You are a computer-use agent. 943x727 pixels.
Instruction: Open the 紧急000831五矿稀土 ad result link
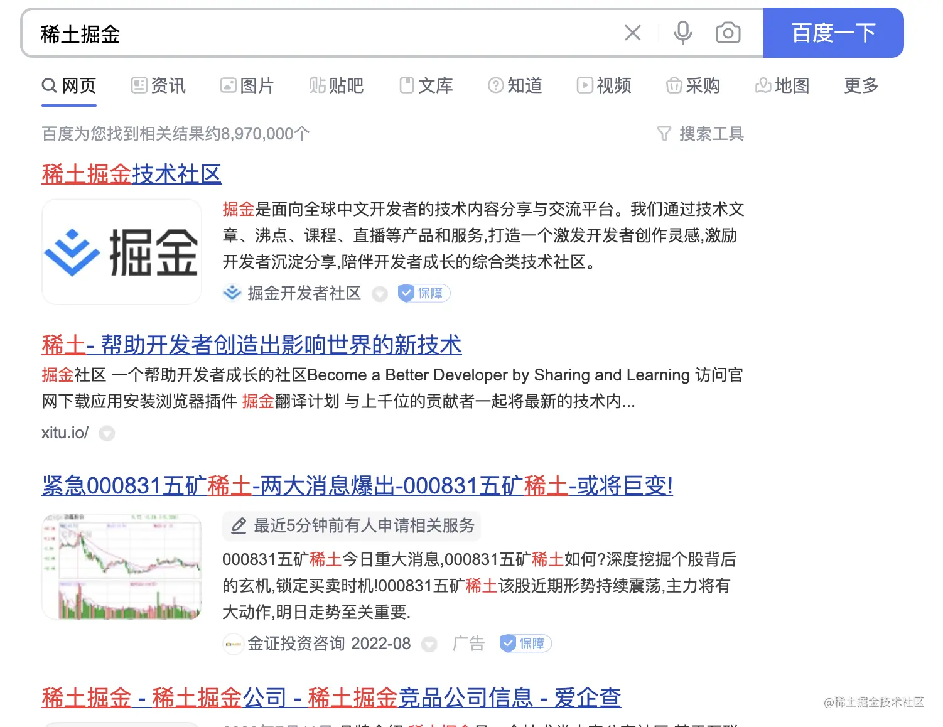357,485
